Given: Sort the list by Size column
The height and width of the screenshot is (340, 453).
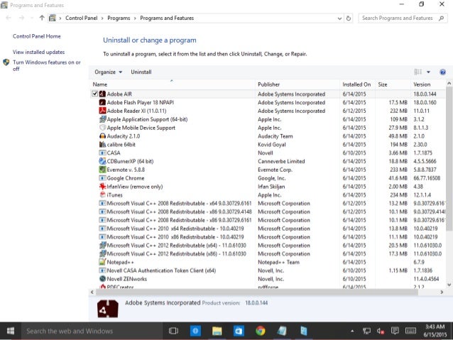Looking at the screenshot, I should click(x=383, y=84).
